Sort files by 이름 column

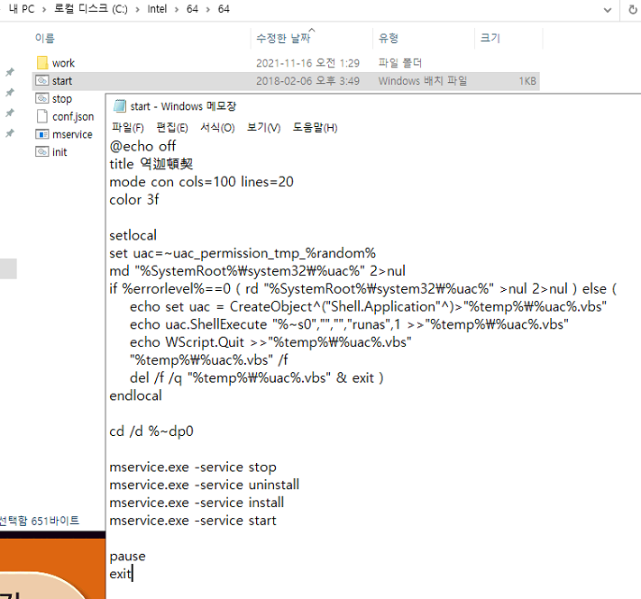coord(44,38)
